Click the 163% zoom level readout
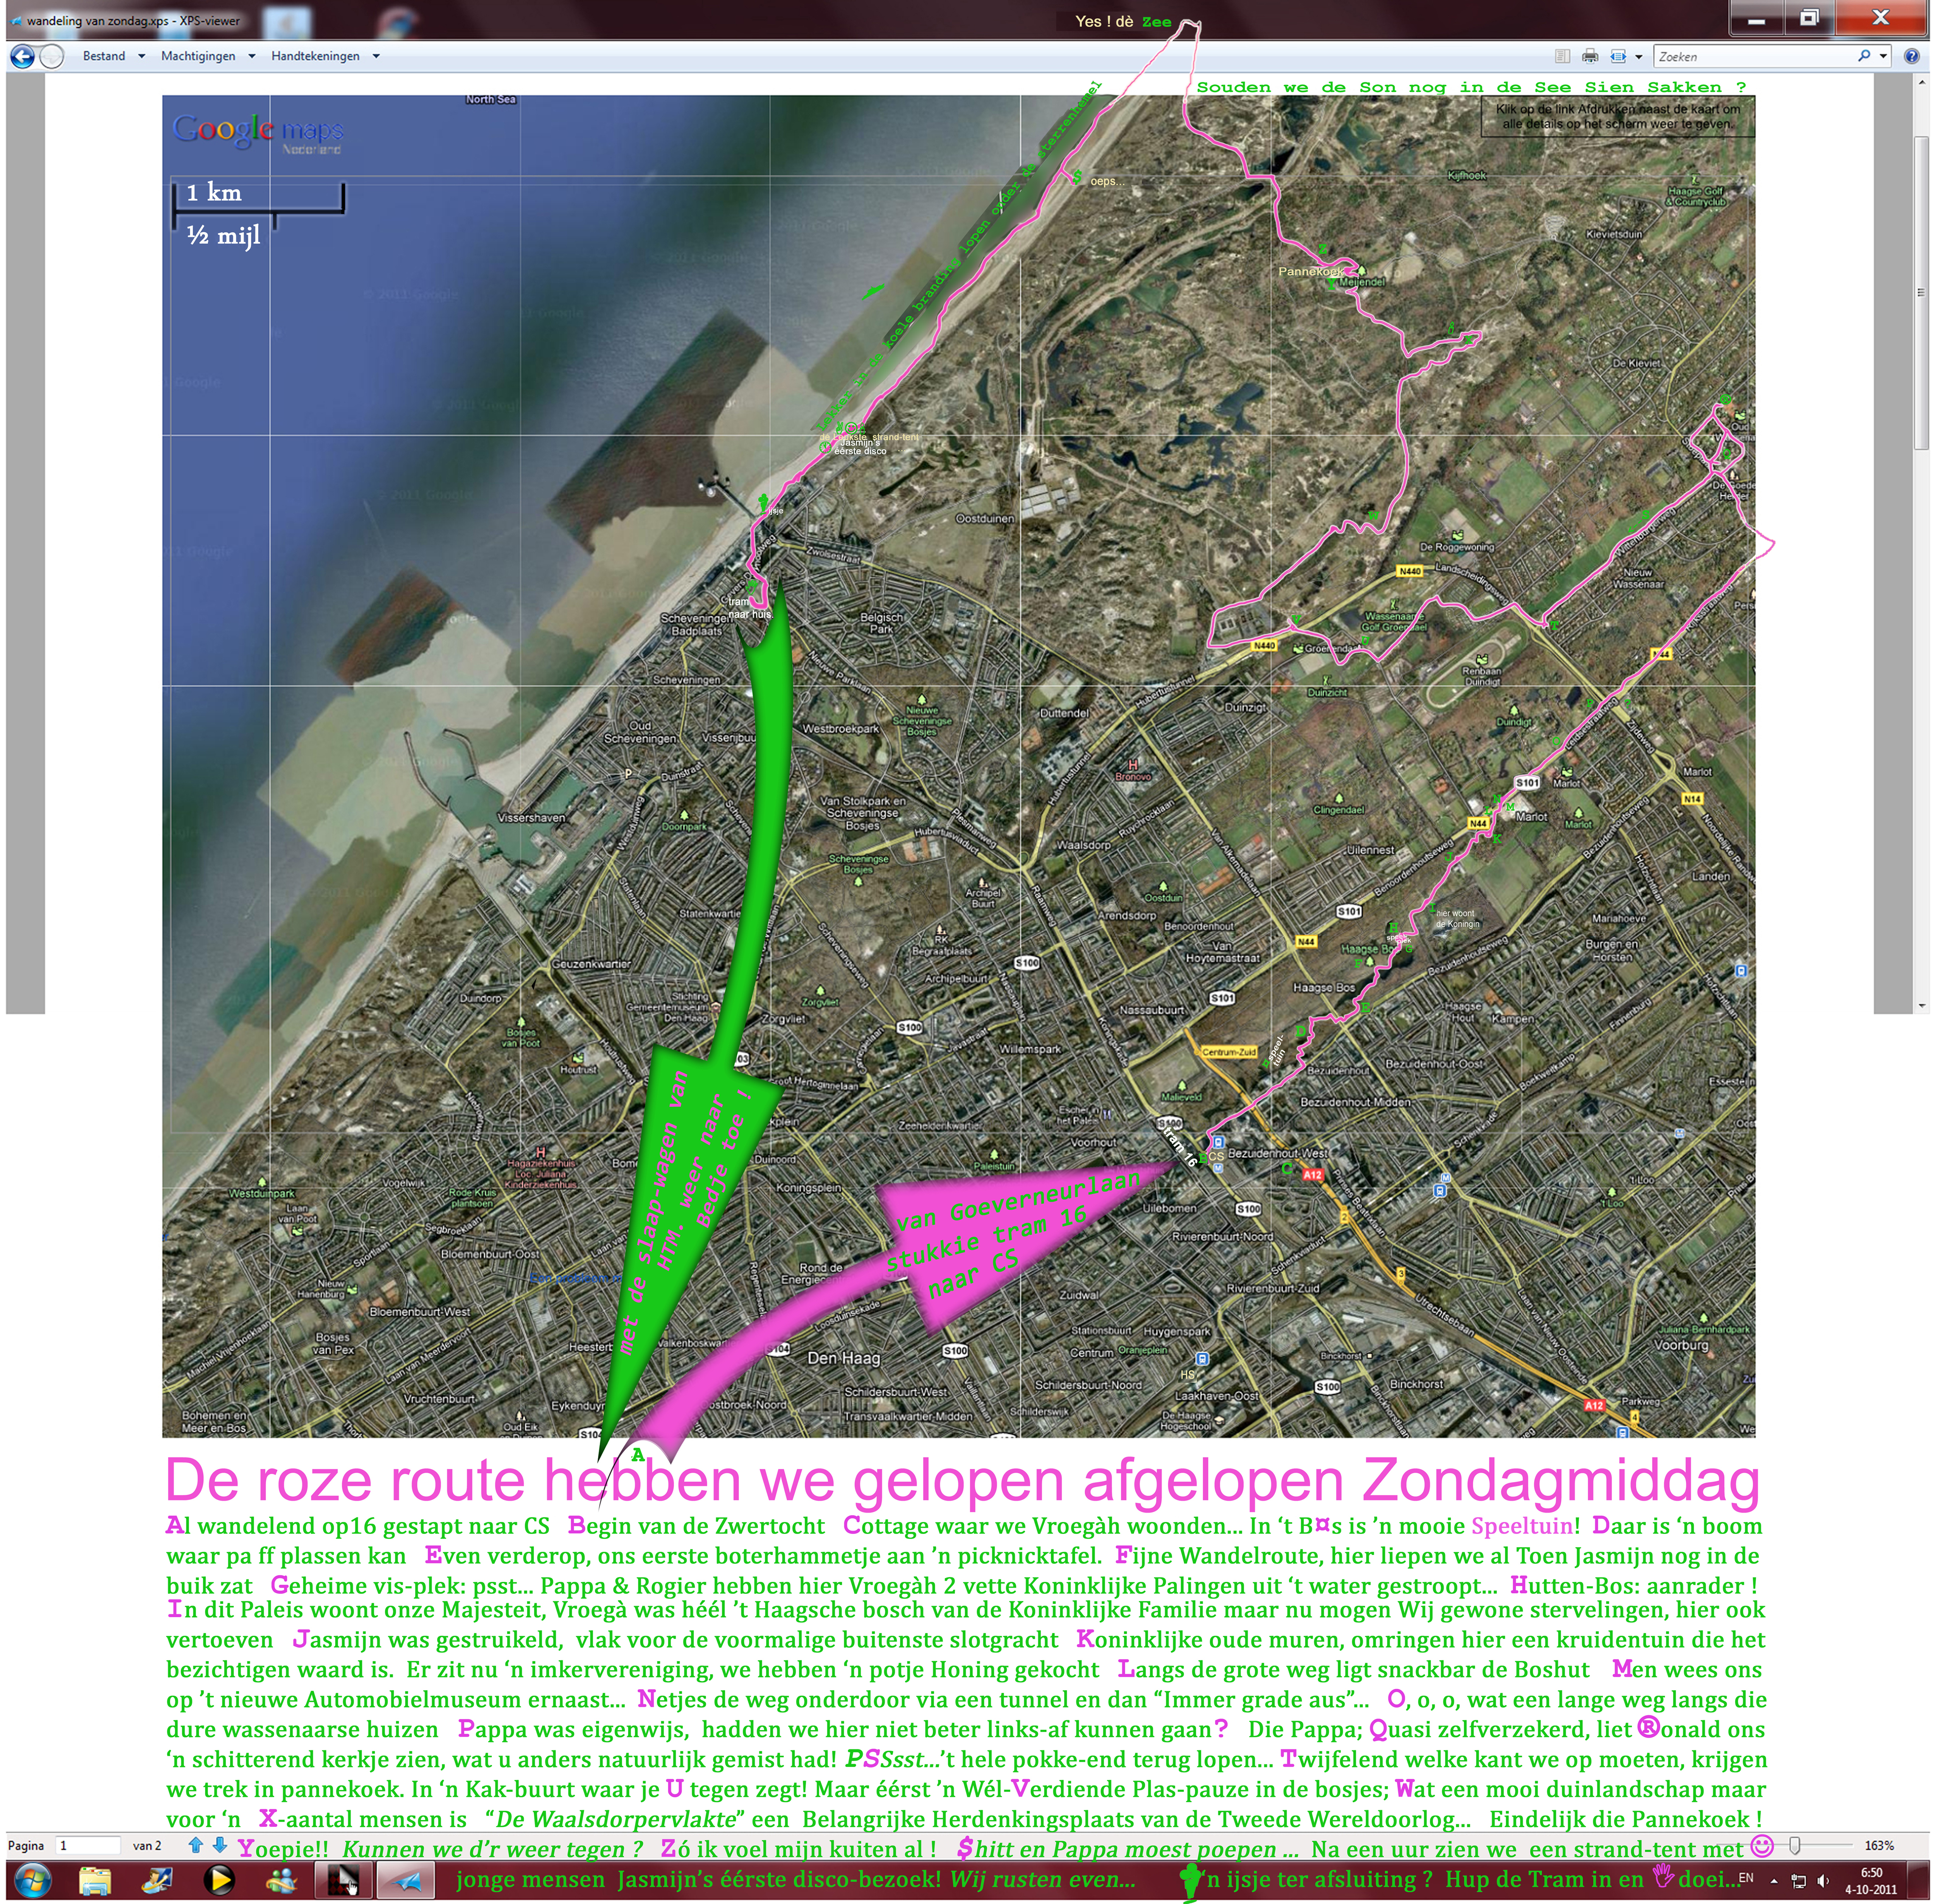Viewport: 1935px width, 1904px height. coord(1879,1845)
